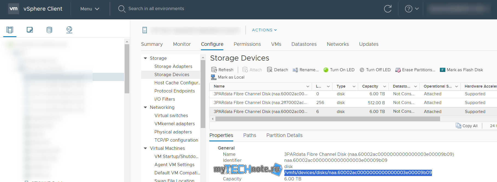
Task: Open I/O Filters
Action: [165, 99]
